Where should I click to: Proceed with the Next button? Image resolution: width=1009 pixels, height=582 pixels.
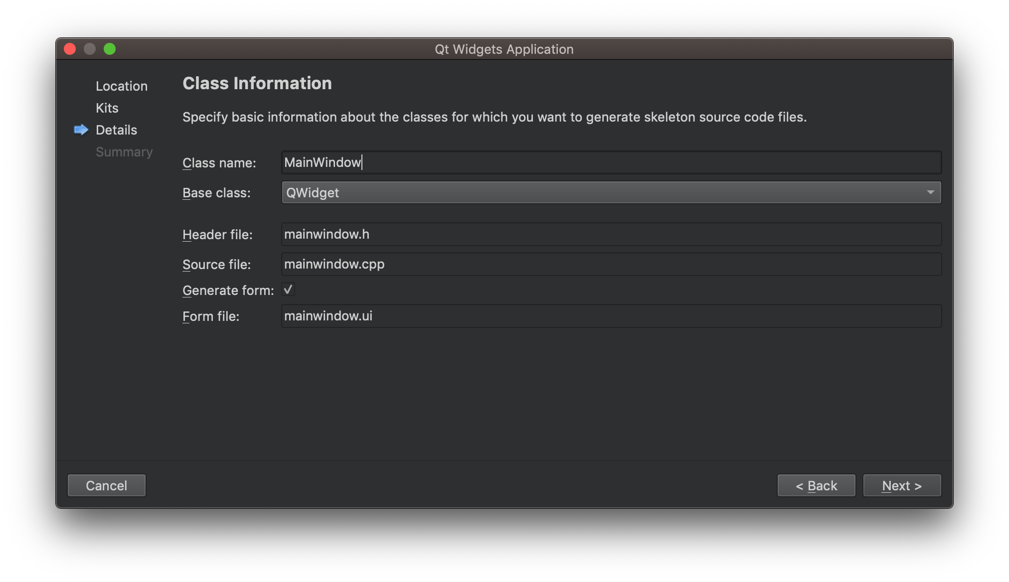tap(902, 485)
